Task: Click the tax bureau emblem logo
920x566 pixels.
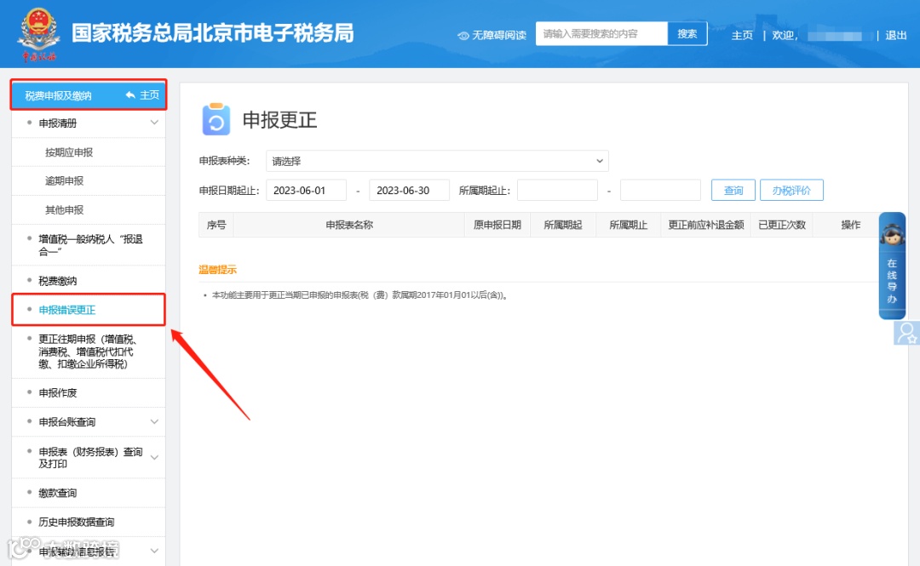Action: tap(38, 34)
